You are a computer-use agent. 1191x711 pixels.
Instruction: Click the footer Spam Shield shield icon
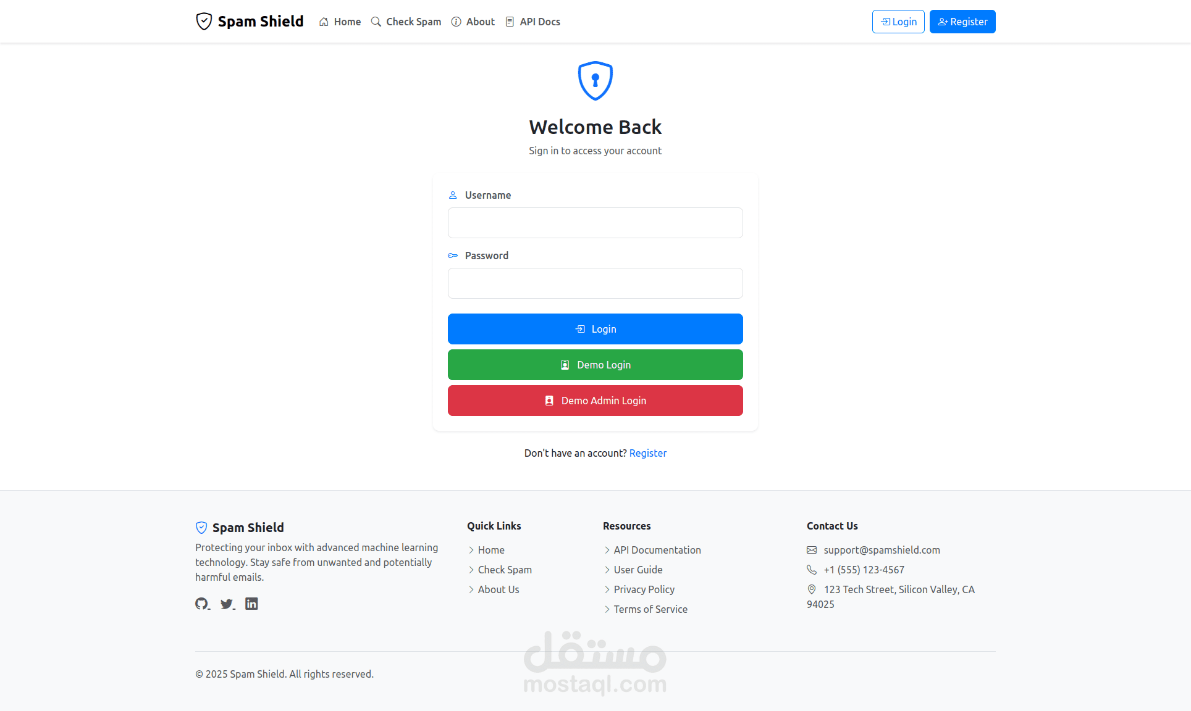201,528
